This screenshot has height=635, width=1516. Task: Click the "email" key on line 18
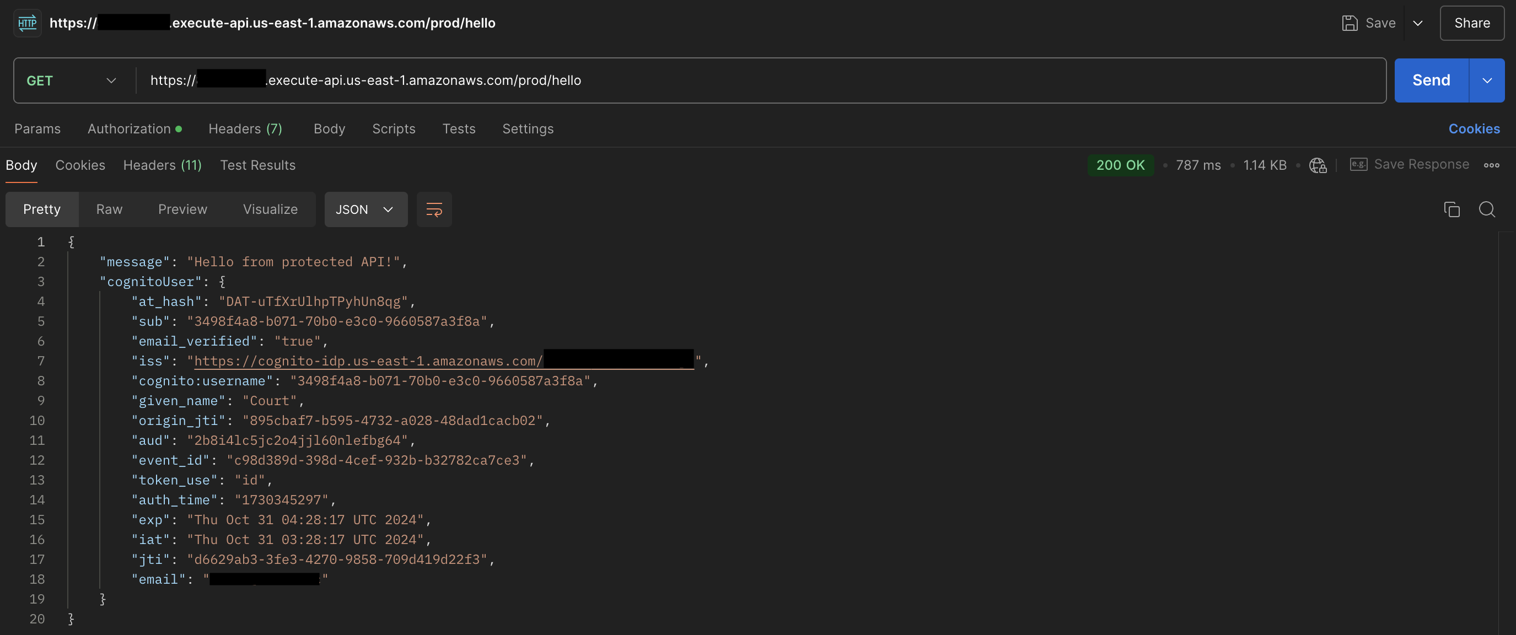pos(159,580)
